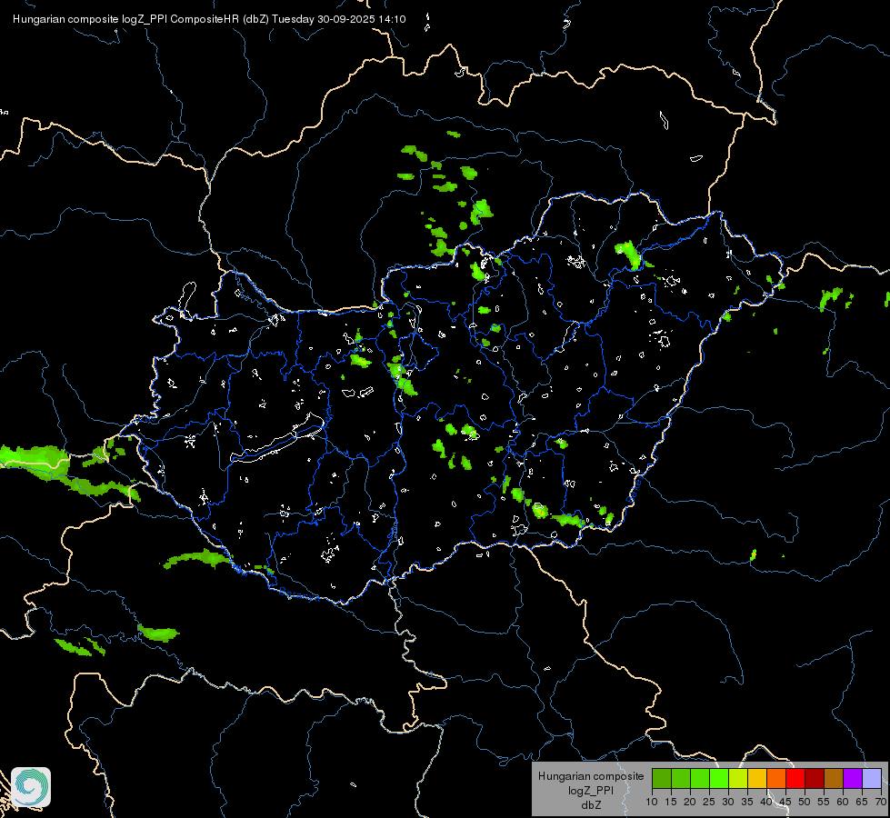The height and width of the screenshot is (818, 890).
Task: Select the orange 40–45 dBZ swatch
Action: point(776,778)
